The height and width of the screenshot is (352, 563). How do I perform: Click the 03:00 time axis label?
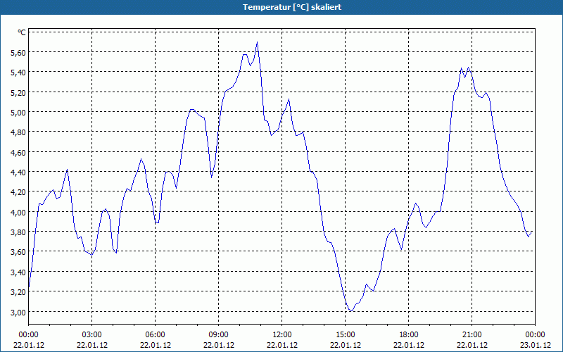[x=92, y=335]
